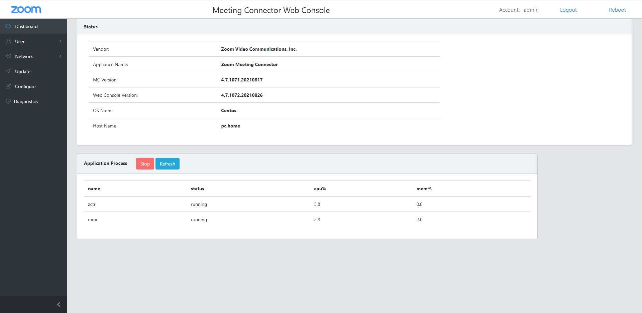
Task: Select the zctrl process name
Action: (92, 204)
